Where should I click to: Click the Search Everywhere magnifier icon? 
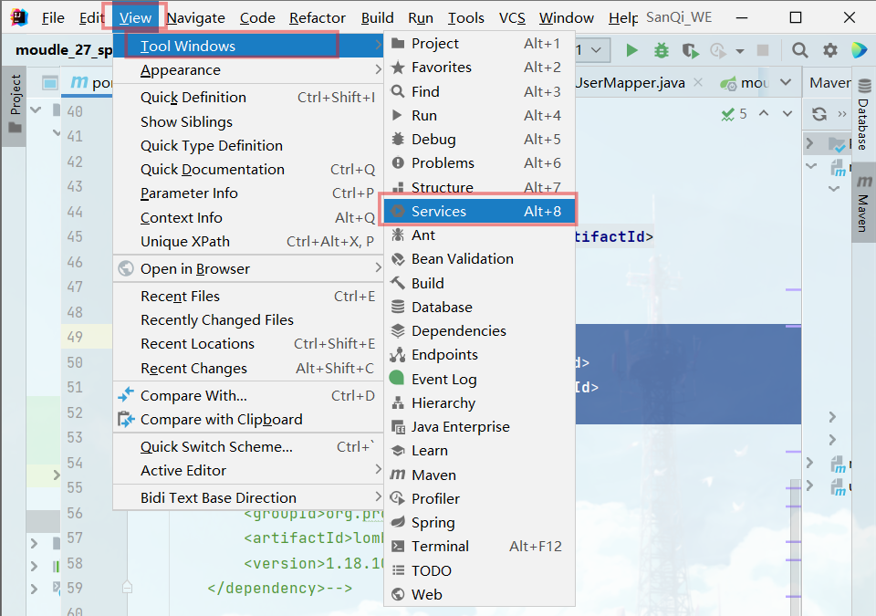[x=799, y=50]
